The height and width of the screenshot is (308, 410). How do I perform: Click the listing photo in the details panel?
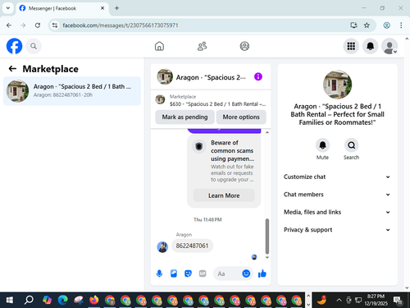click(337, 85)
